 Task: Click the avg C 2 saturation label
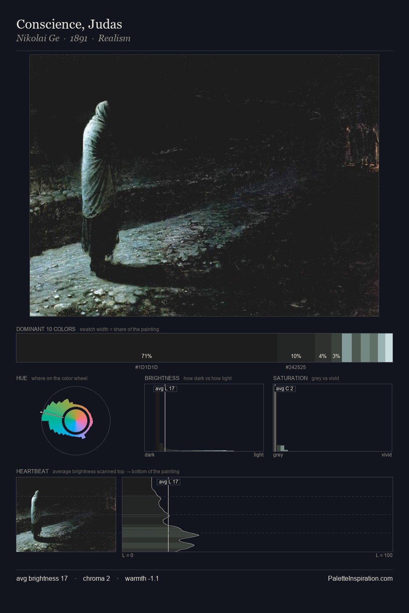[x=285, y=389]
